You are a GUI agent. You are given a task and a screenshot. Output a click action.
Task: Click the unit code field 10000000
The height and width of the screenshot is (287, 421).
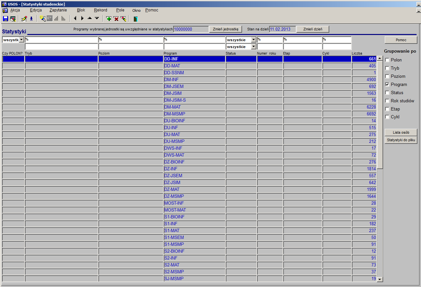(191, 29)
